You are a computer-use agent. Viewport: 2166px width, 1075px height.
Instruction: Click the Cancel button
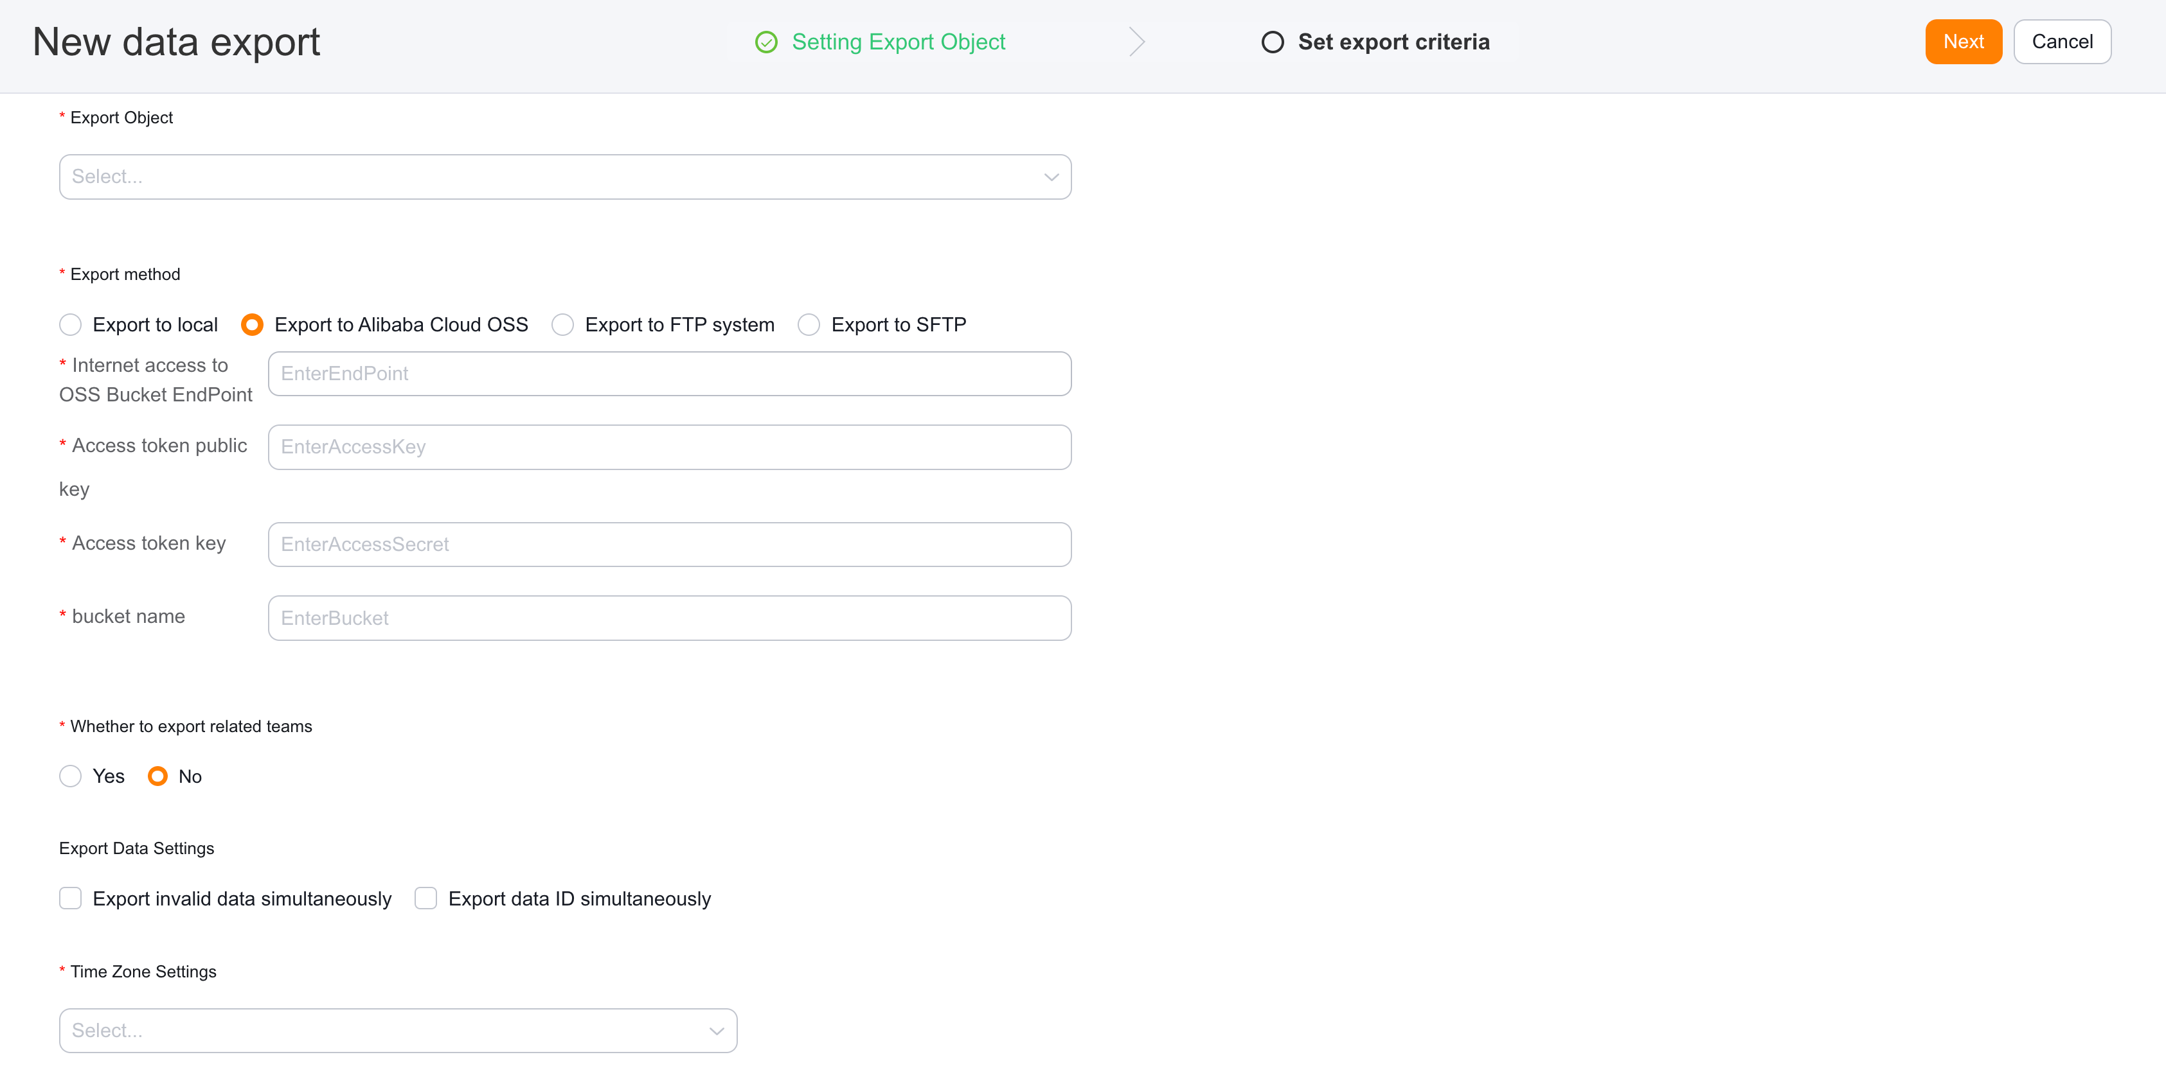[x=2062, y=42]
